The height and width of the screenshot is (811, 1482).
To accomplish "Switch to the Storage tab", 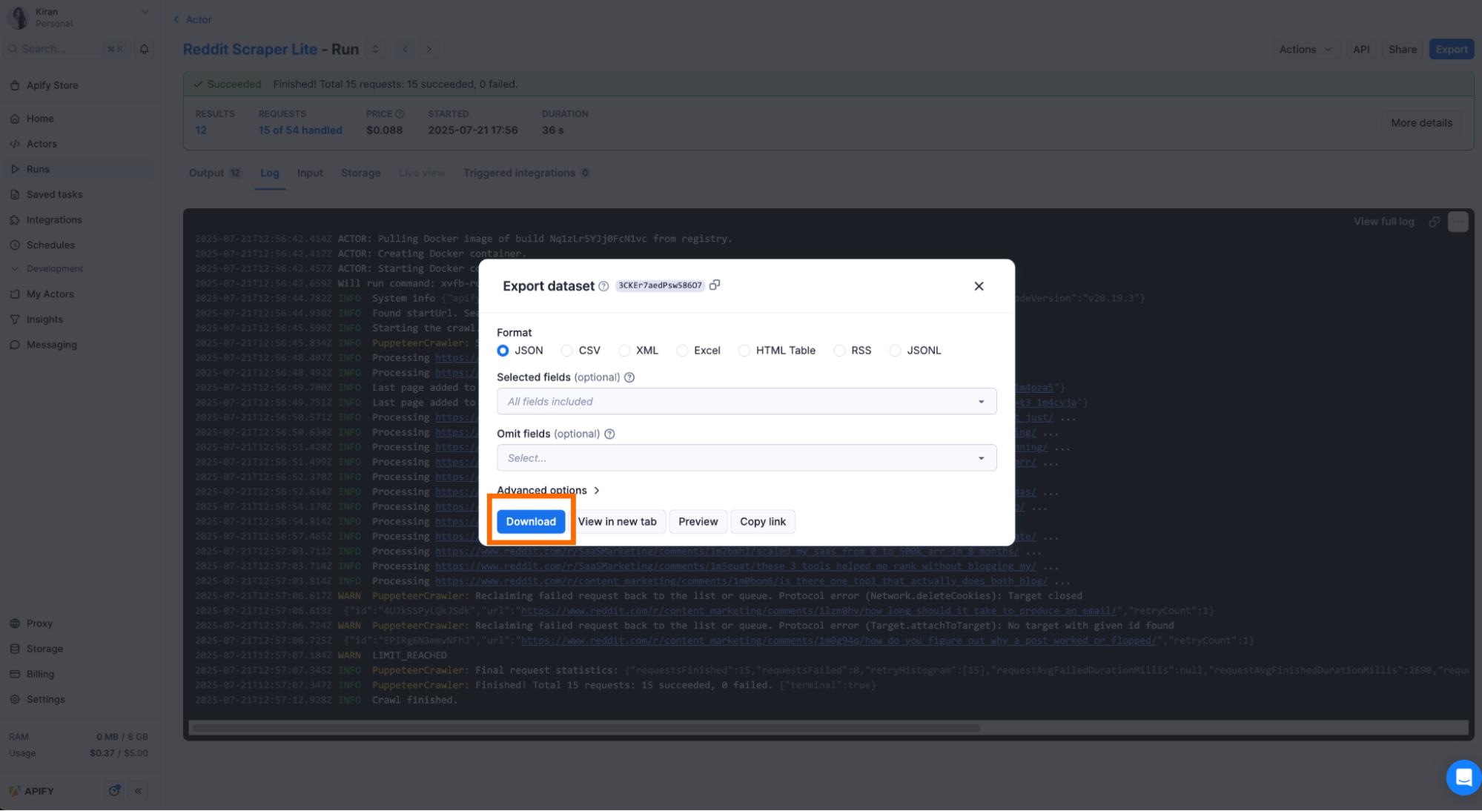I will (x=360, y=173).
